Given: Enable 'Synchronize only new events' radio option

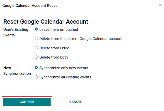Looking at the screenshot, I should coord(36,68).
